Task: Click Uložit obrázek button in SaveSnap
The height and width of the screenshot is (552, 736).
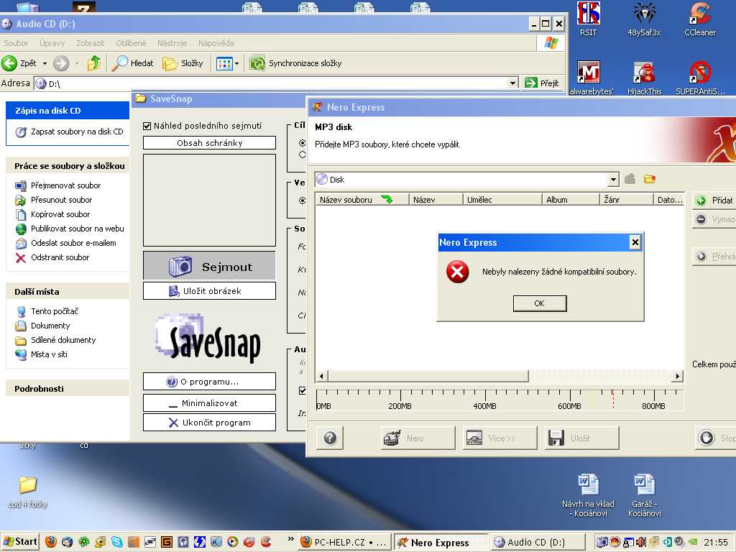Action: click(209, 291)
